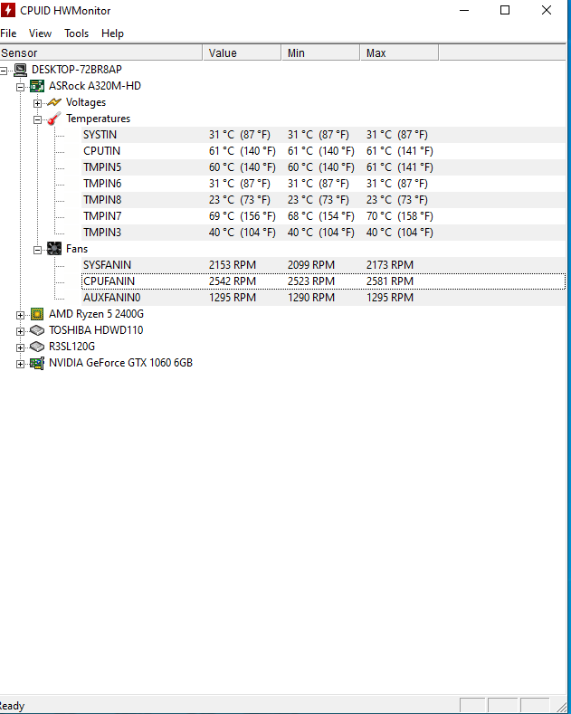This screenshot has width=571, height=714.
Task: Click the ASRock A320M-HD motherboard icon
Action: [x=37, y=86]
